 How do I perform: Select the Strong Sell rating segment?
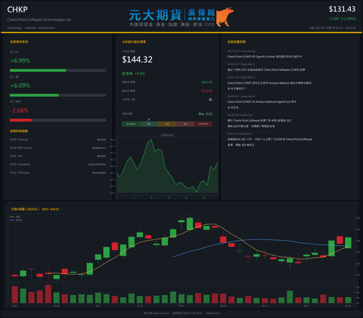pos(203,124)
